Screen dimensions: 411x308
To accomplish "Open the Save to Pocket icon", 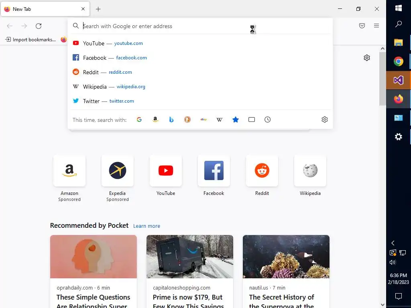I will (x=362, y=26).
